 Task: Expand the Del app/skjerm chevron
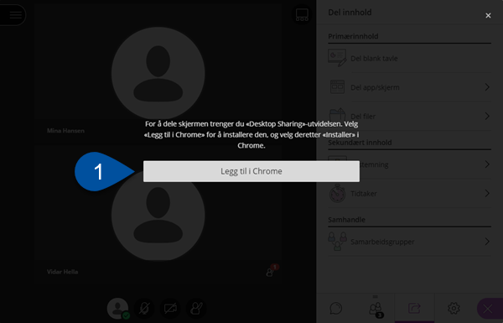pyautogui.click(x=487, y=87)
